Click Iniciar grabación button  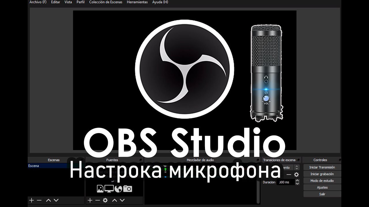coord(322,174)
